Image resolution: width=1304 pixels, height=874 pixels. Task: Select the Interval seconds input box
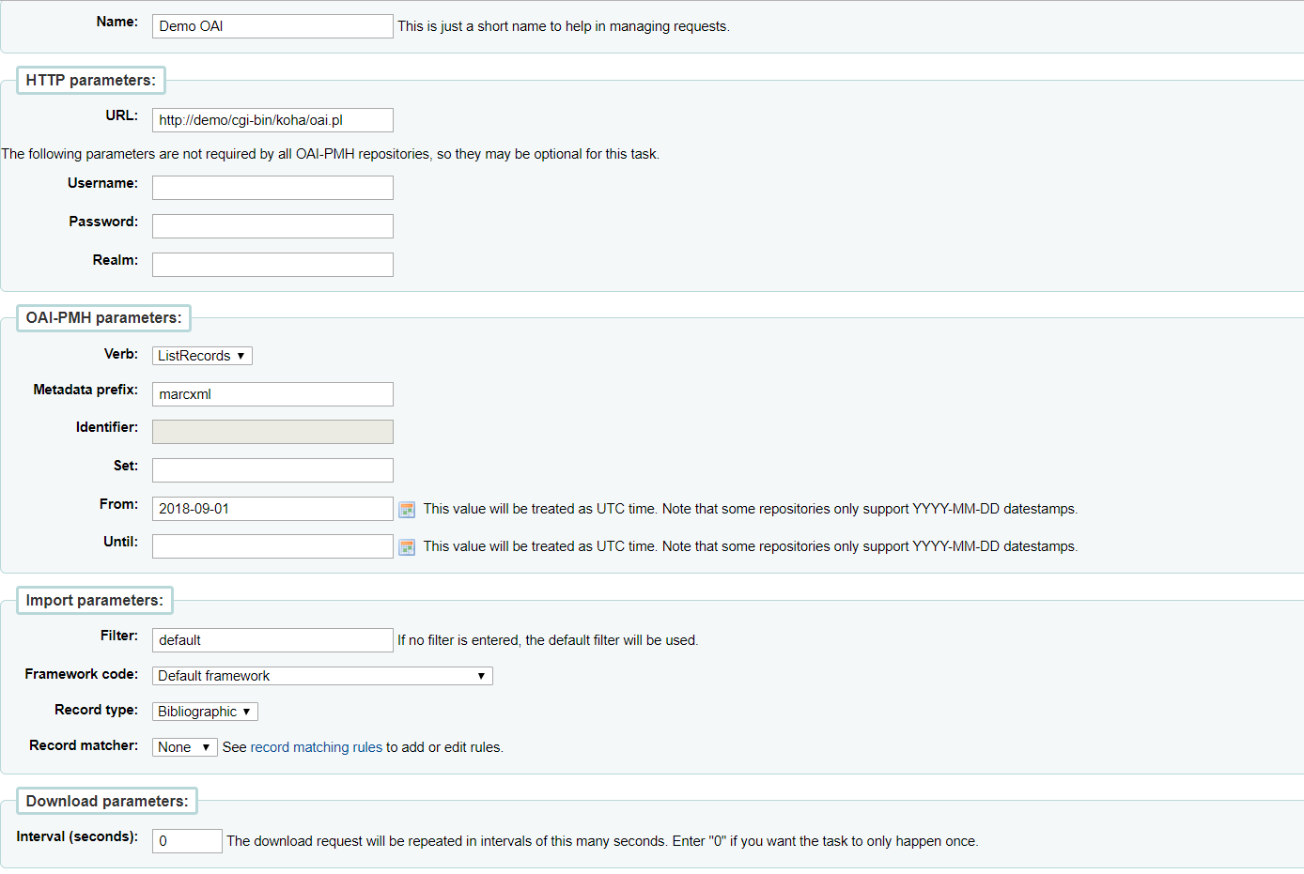point(187,841)
